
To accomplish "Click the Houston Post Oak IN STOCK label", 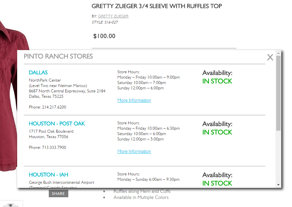I will (217, 132).
